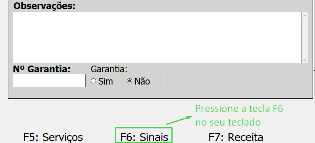The image size is (315, 143).
Task: Click the green arrow pointing to the hint
Action: 179,120
